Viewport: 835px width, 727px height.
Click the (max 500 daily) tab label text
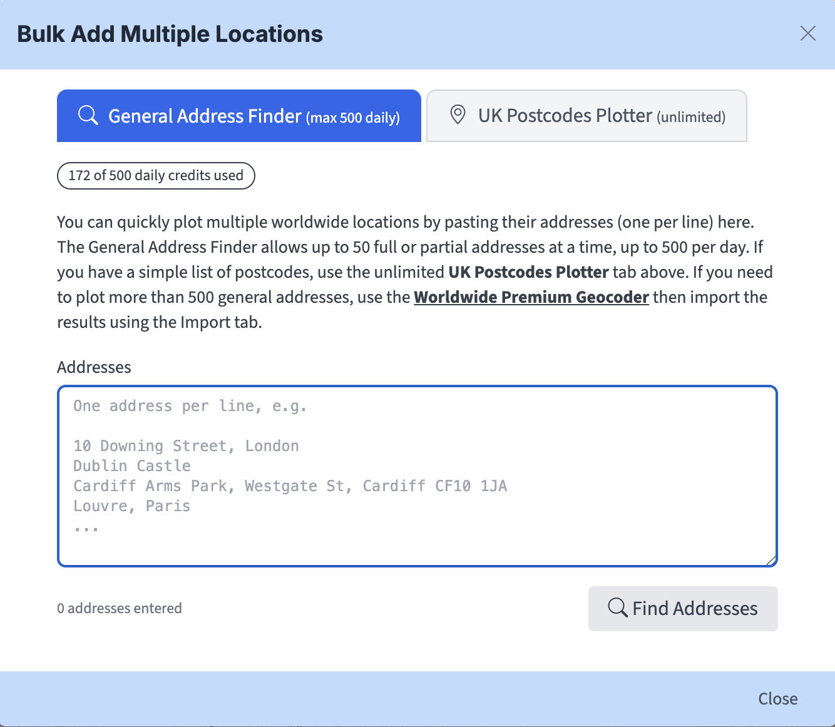pyautogui.click(x=353, y=118)
